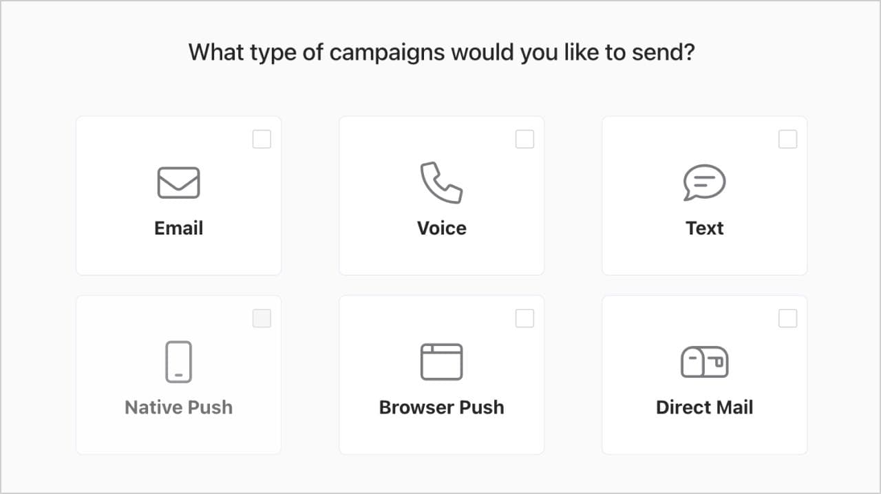Click the Email label text
Viewport: 881px width, 494px height.
click(x=178, y=228)
